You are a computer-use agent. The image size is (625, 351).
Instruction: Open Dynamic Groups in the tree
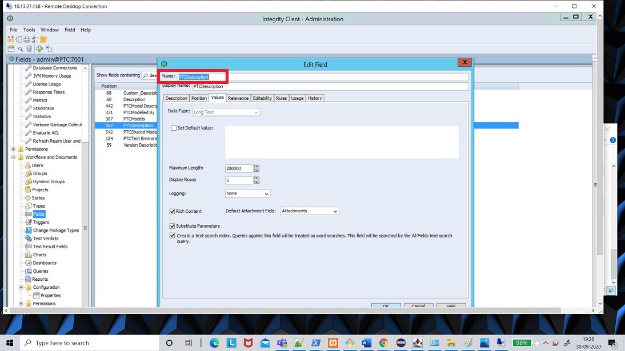pyautogui.click(x=49, y=181)
